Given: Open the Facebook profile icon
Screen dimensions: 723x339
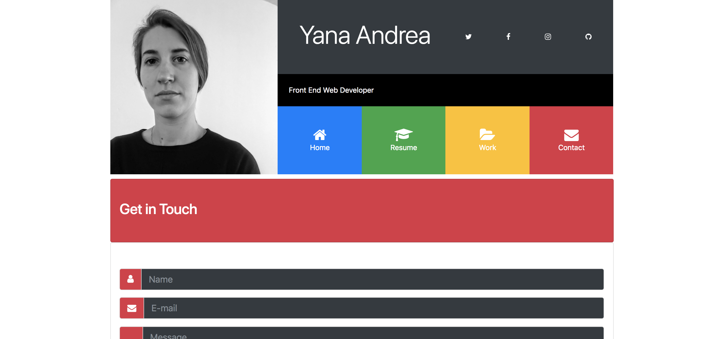Looking at the screenshot, I should [x=508, y=37].
